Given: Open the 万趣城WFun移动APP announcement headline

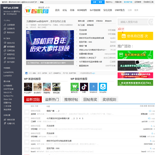Looking at the screenshot, I should (46, 22).
